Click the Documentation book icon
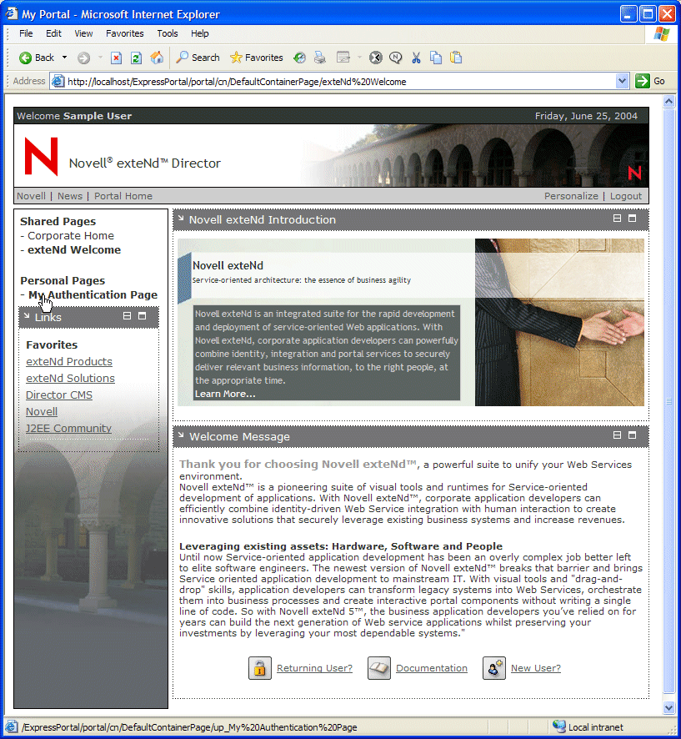 379,668
